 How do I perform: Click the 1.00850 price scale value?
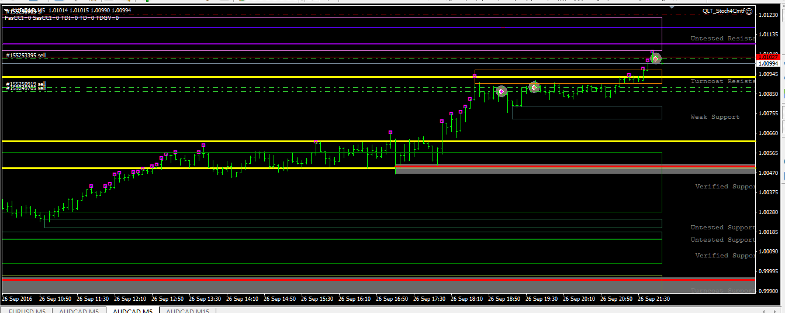pos(769,94)
